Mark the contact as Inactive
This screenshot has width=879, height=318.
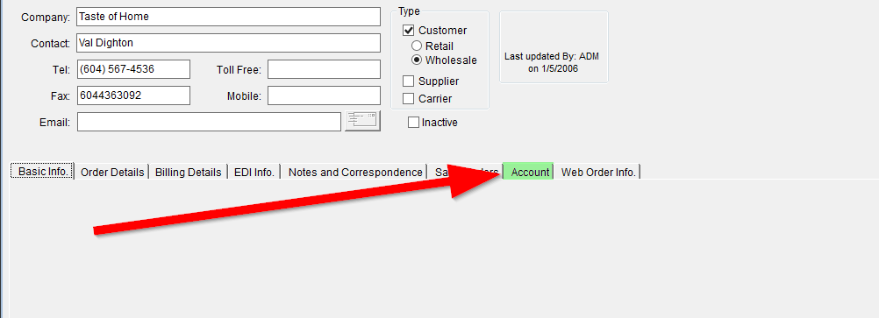(413, 122)
